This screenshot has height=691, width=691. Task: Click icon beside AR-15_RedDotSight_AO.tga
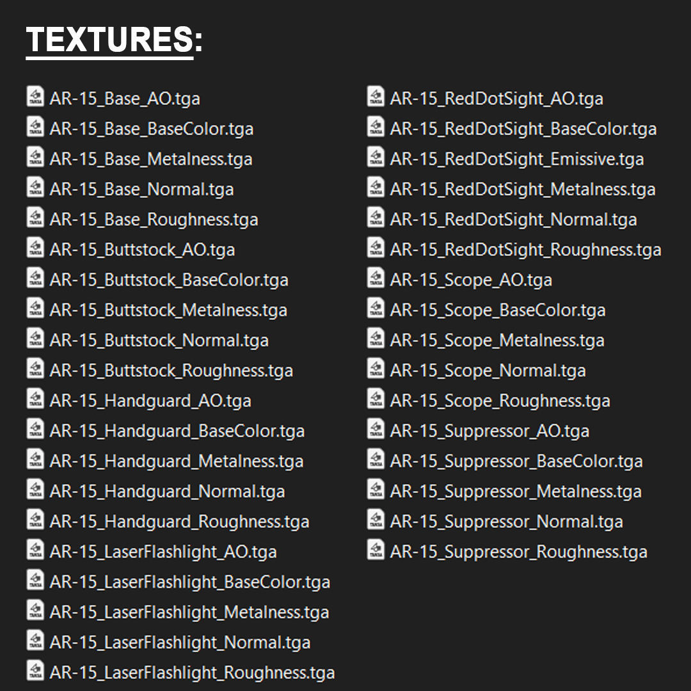coord(376,97)
